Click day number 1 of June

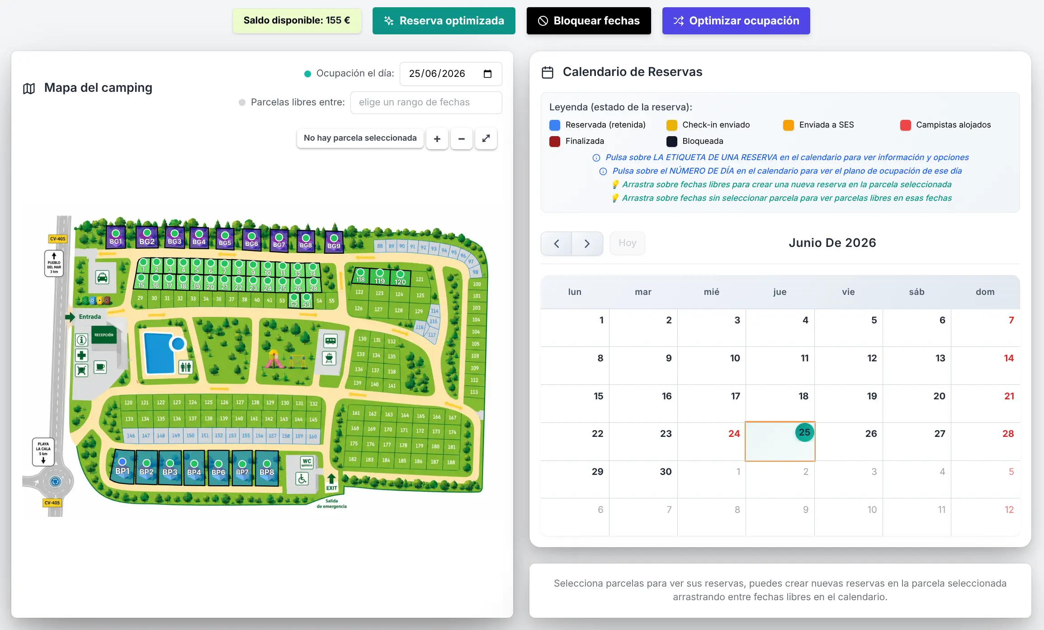tap(601, 320)
